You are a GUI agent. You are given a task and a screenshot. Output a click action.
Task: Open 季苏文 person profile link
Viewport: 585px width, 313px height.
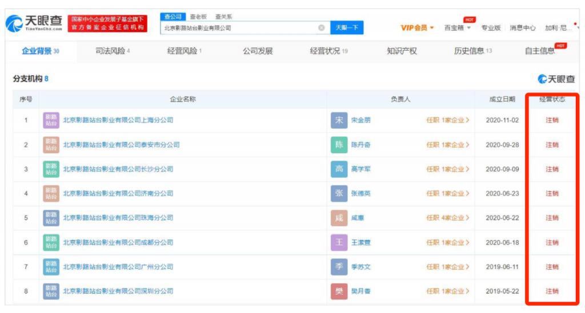360,267
